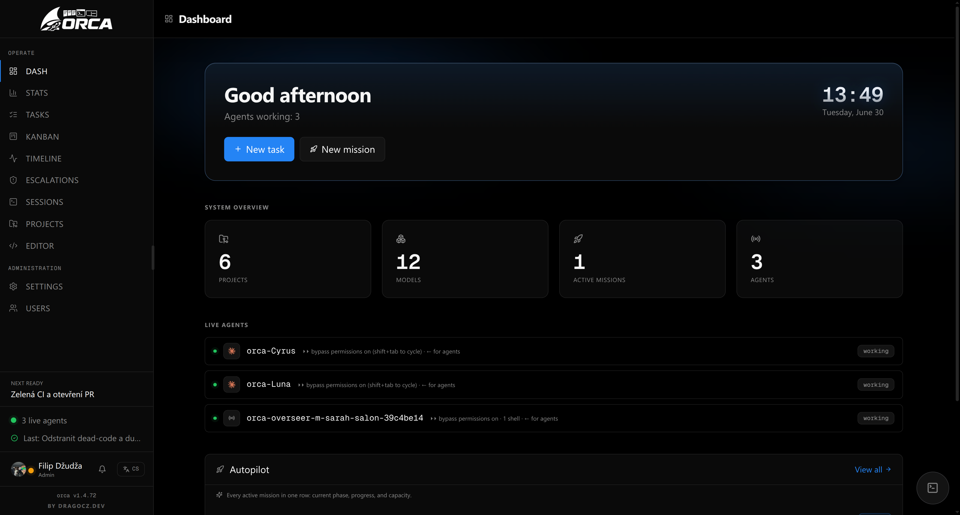This screenshot has height=515, width=960.
Task: Click the SETTINGS gear icon
Action: (13, 287)
